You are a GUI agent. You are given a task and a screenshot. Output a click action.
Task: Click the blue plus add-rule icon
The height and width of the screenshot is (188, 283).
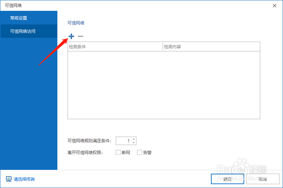click(71, 36)
